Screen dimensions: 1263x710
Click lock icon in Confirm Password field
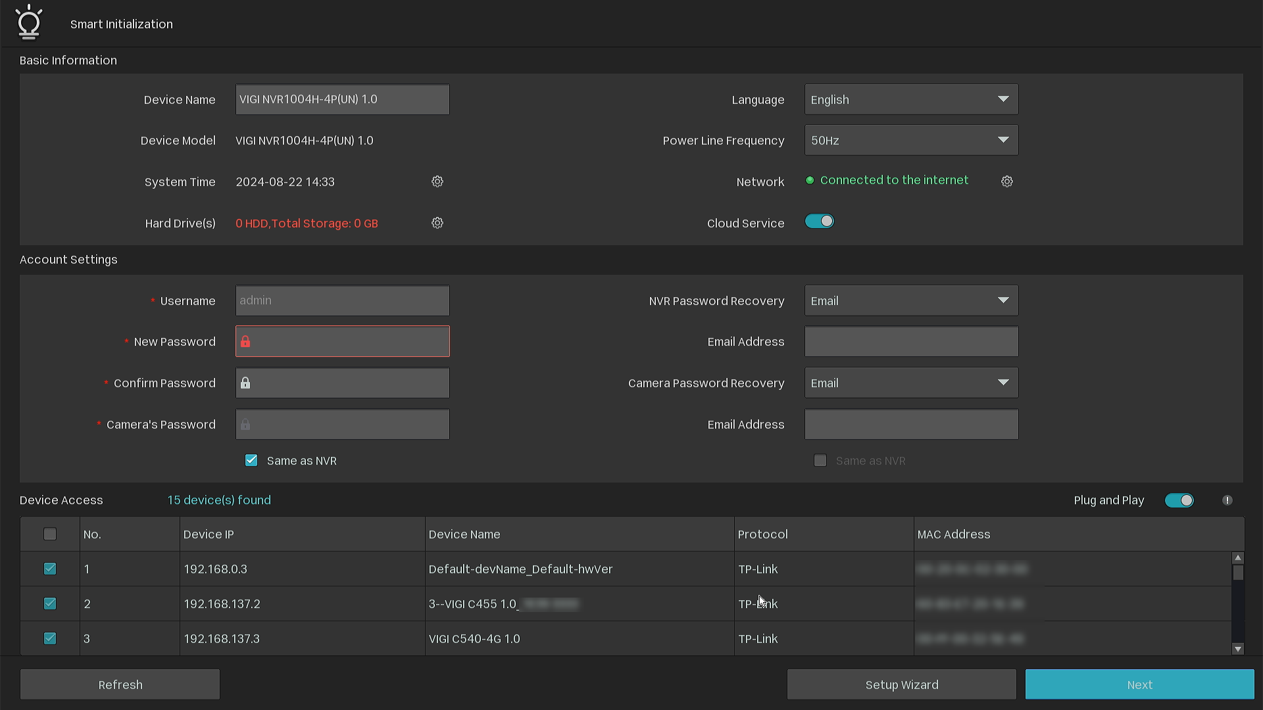pos(247,383)
